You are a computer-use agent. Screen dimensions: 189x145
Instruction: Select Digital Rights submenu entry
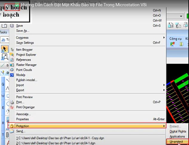click(178, 131)
